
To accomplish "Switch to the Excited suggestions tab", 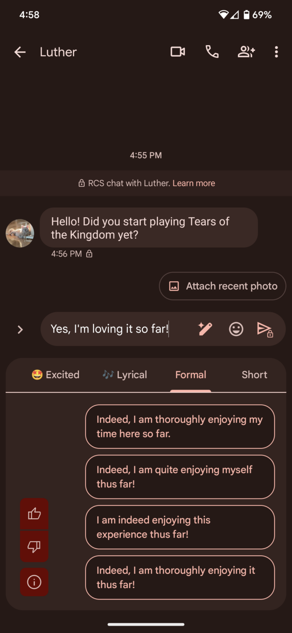I will pyautogui.click(x=56, y=375).
